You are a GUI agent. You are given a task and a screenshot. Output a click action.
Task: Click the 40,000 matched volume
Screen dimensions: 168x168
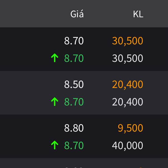point(127,146)
